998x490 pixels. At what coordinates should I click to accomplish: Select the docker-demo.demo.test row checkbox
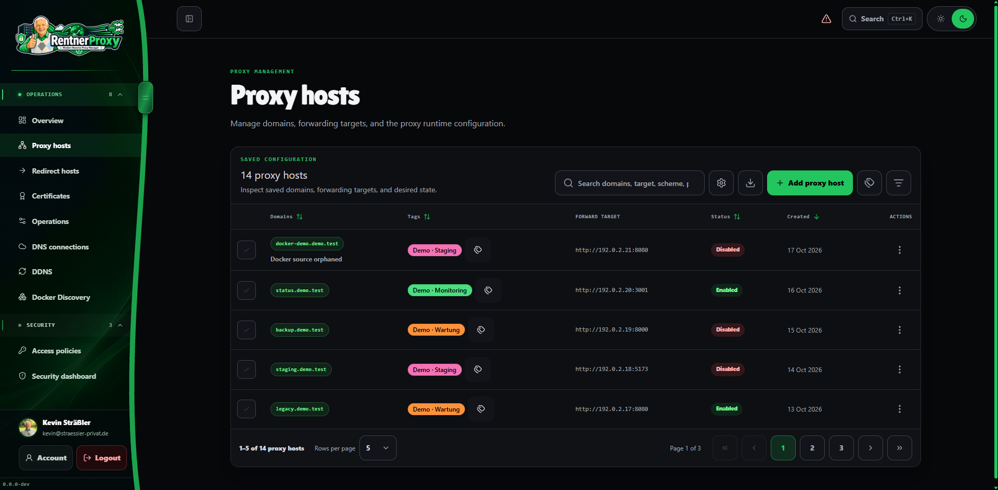coord(247,250)
